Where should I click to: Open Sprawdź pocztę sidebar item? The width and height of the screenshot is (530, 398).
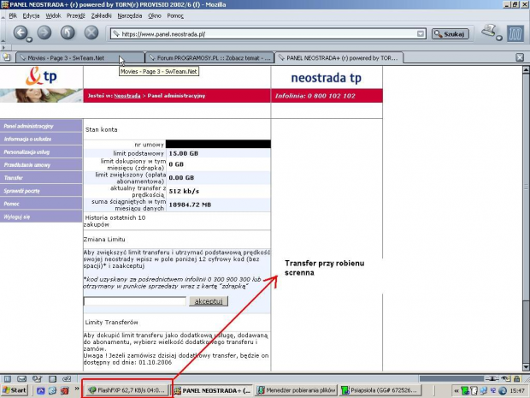[41, 191]
